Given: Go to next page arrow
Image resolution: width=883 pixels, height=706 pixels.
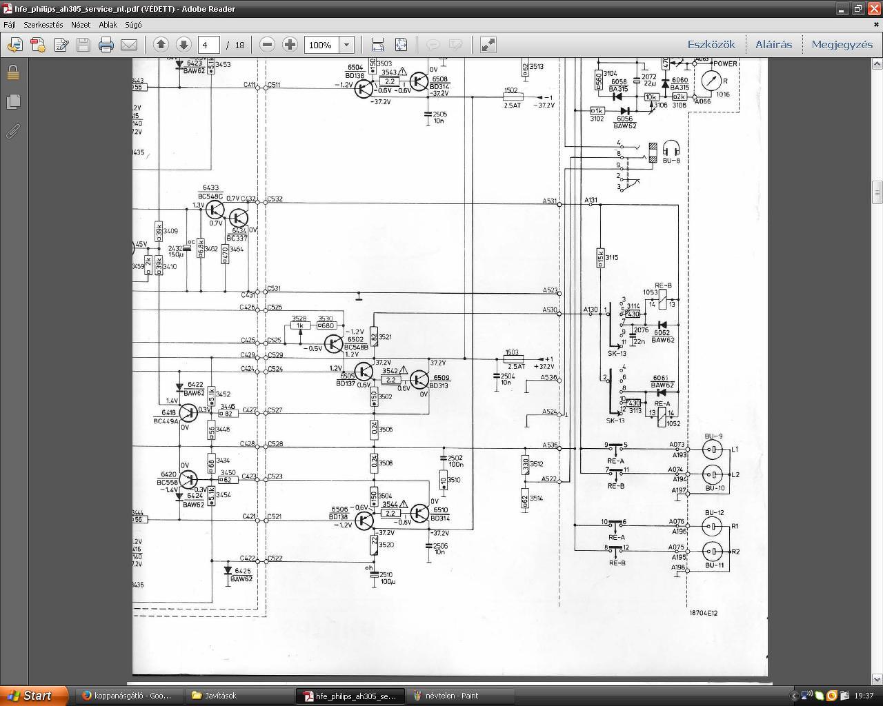Looking at the screenshot, I should tap(183, 45).
